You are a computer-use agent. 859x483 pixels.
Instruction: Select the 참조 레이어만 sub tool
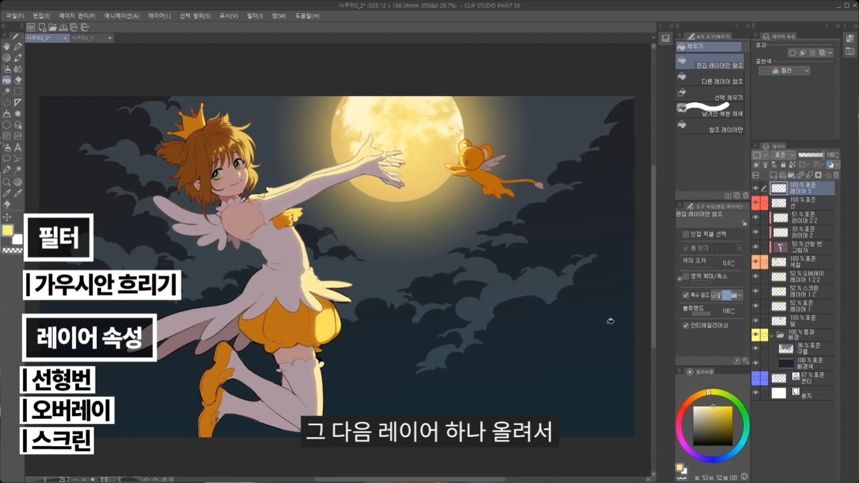click(709, 127)
